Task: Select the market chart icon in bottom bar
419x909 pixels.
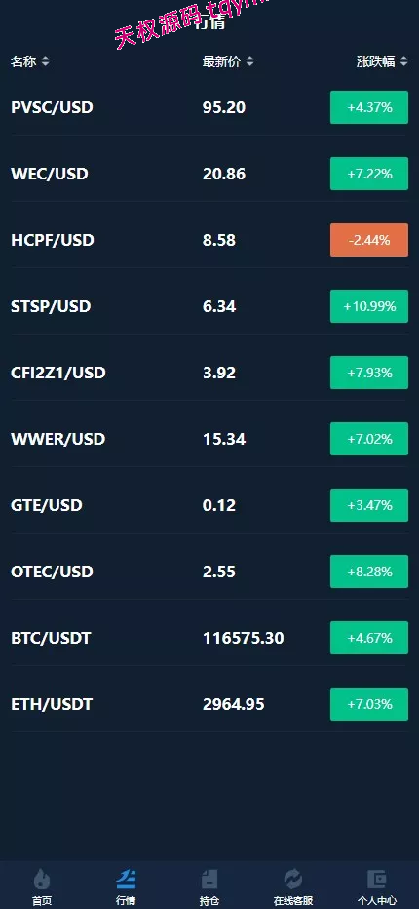Action: pyautogui.click(x=126, y=879)
